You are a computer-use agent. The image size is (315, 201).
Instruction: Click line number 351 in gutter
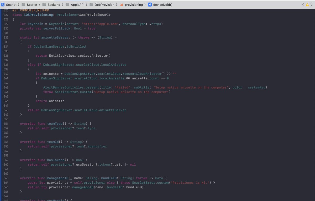pyautogui.click(x=6, y=124)
